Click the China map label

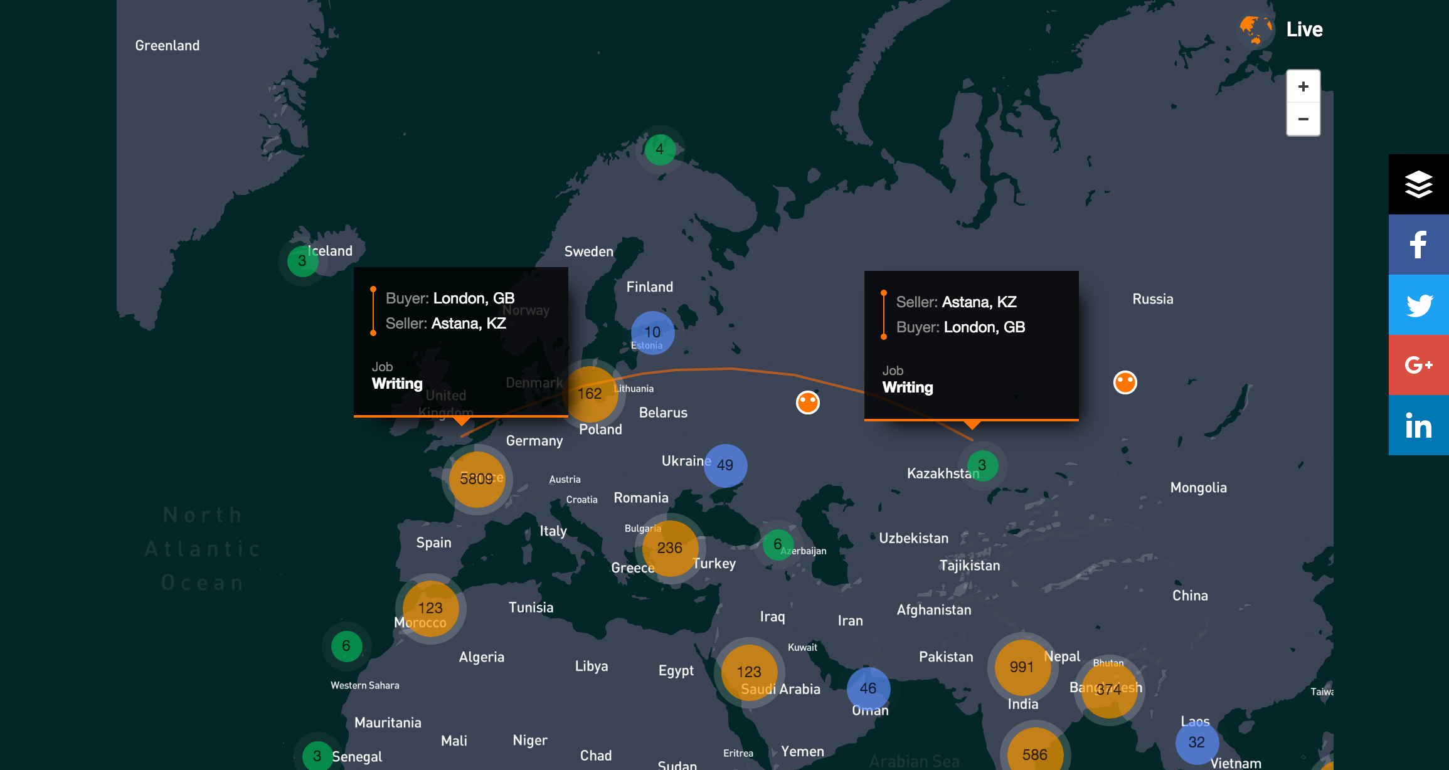click(x=1191, y=596)
